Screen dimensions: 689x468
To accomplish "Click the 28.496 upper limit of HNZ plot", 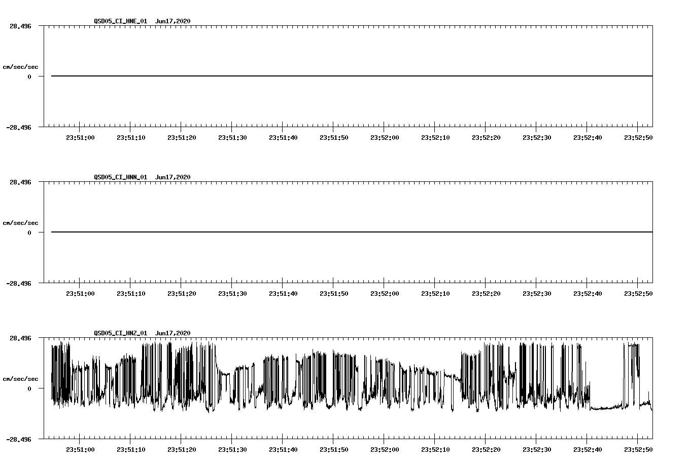I will [20, 338].
